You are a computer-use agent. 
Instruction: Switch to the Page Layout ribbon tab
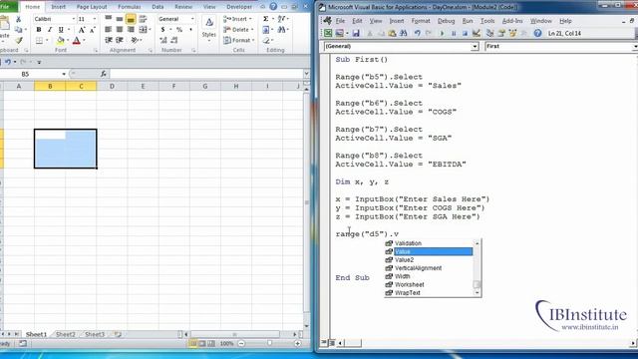pos(92,7)
